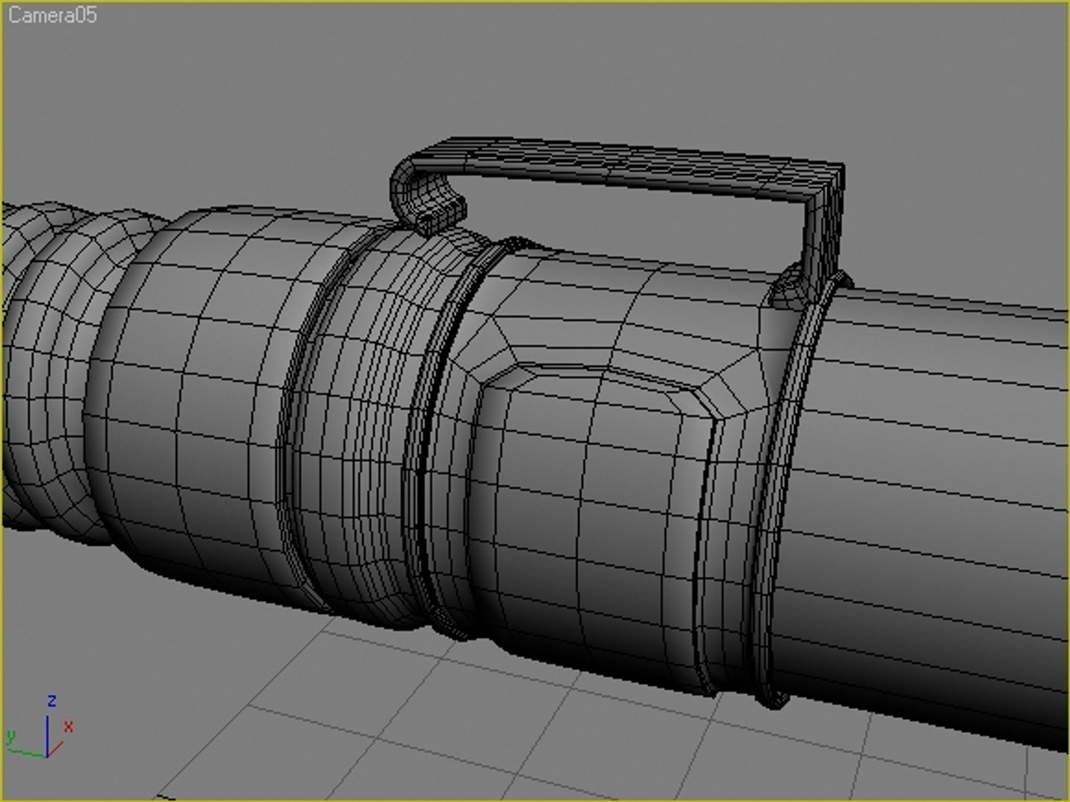Open the Camera05 viewport label menu
The width and height of the screenshot is (1070, 802).
point(52,15)
